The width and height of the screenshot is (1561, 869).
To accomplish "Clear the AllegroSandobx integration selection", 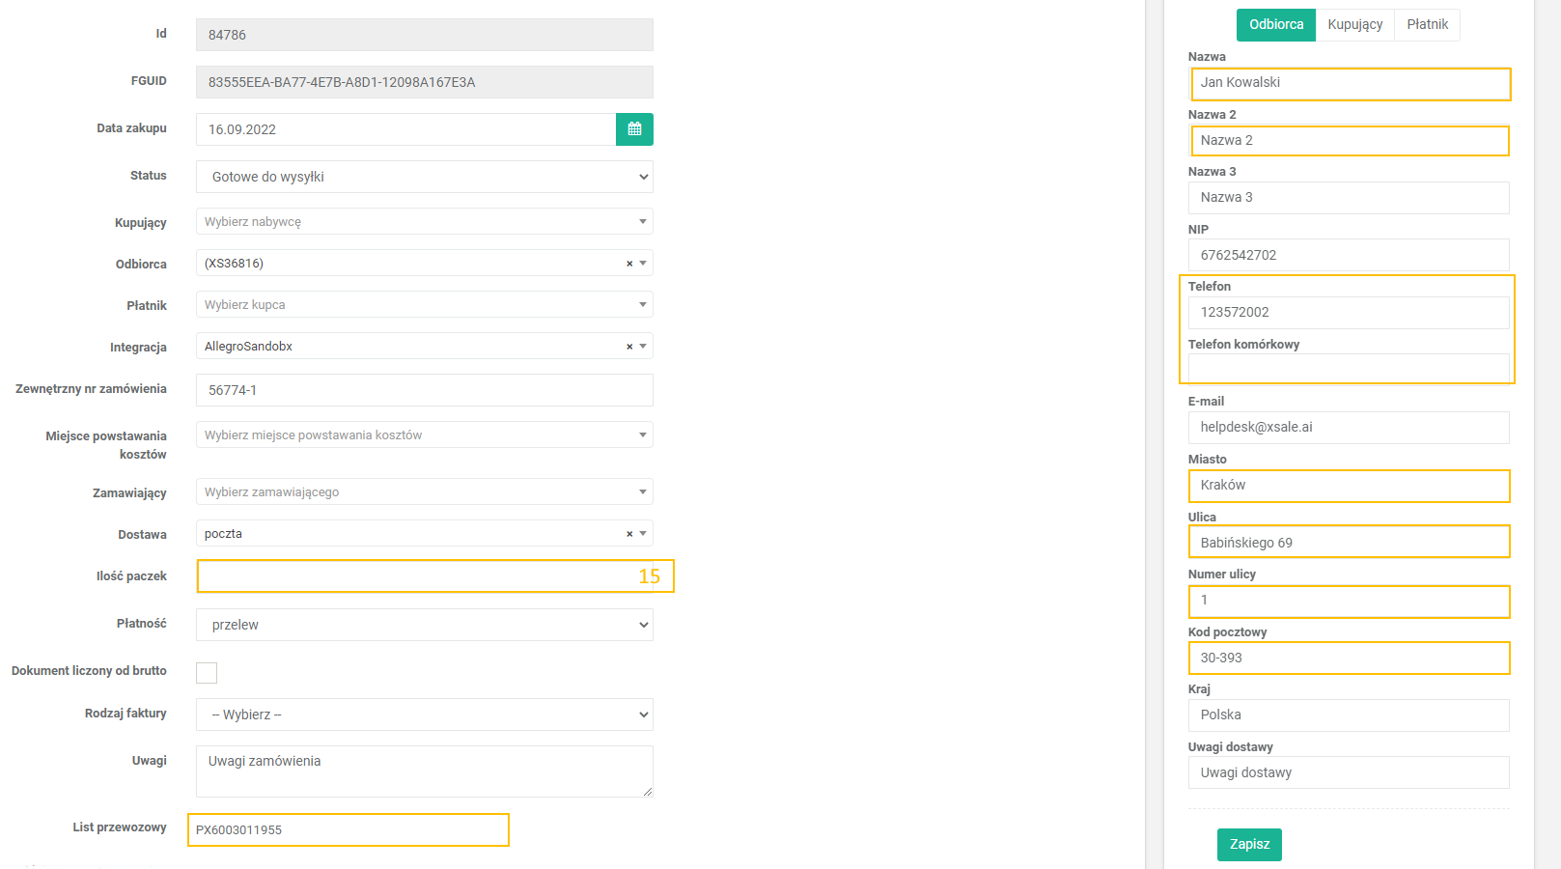I will click(x=629, y=347).
